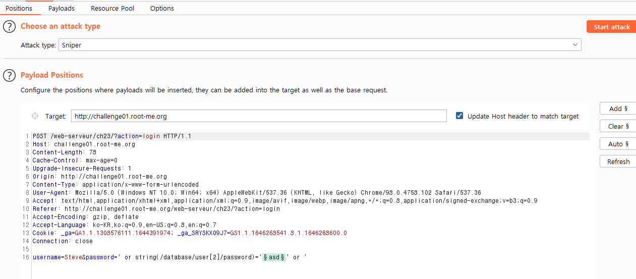636x279 pixels.
Task: Click the Payload Positions heading
Action: (52, 75)
